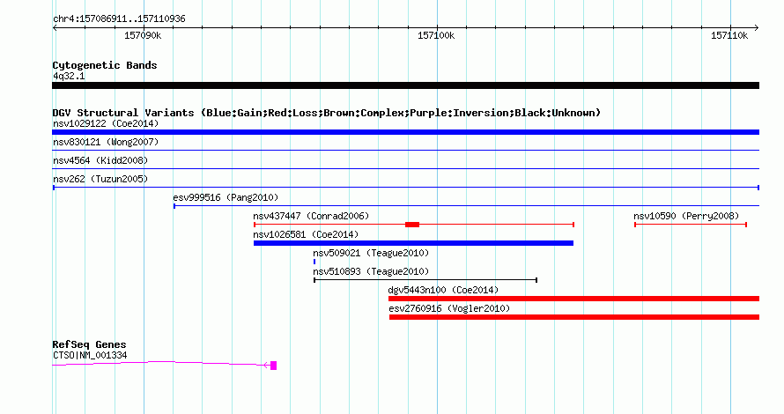This screenshot has width=784, height=414.
Task: Select the nsv1029122 thick blue gain bar
Action: click(405, 132)
